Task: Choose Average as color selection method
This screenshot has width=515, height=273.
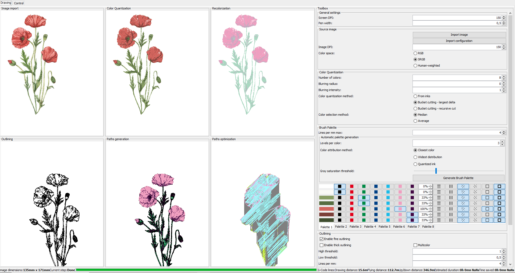Action: (x=415, y=121)
